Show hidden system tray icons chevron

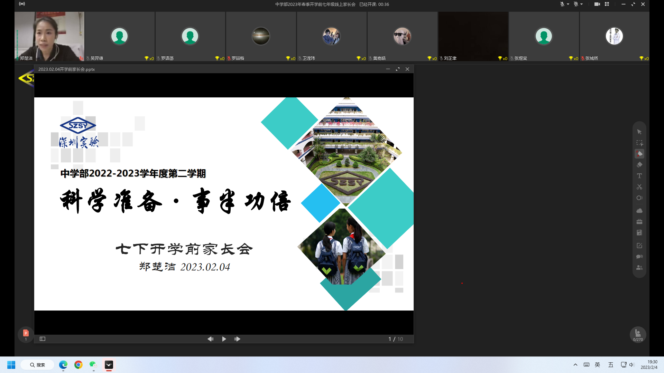coord(575,365)
